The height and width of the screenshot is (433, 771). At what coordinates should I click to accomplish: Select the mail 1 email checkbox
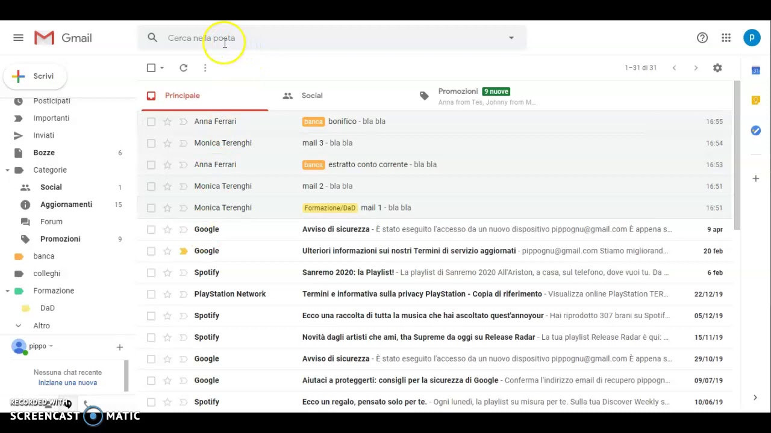pos(151,207)
